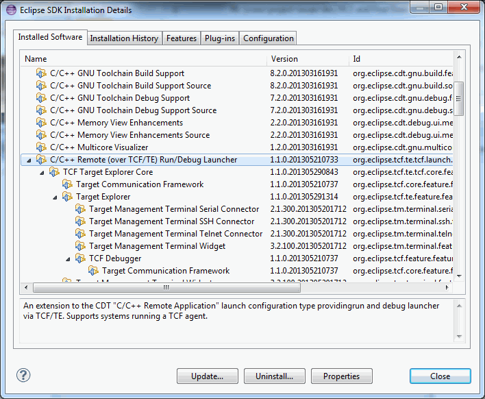Click the Eclipse logo in the title bar
This screenshot has width=485, height=399.
(x=11, y=10)
